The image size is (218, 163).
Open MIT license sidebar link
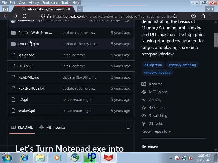155,92
